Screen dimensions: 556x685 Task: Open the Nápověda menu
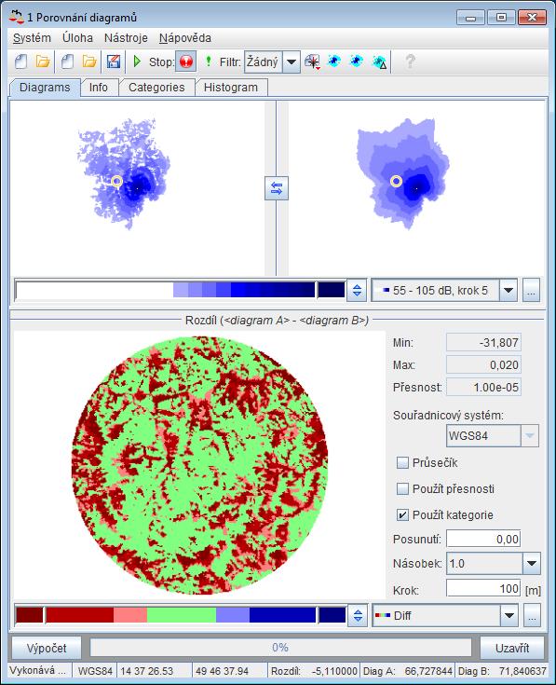[x=185, y=38]
